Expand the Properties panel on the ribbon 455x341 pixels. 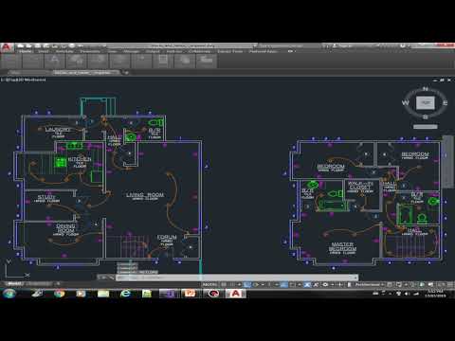click(119, 61)
